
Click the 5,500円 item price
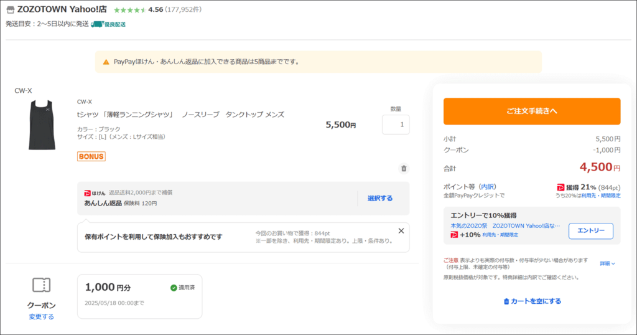(x=340, y=125)
